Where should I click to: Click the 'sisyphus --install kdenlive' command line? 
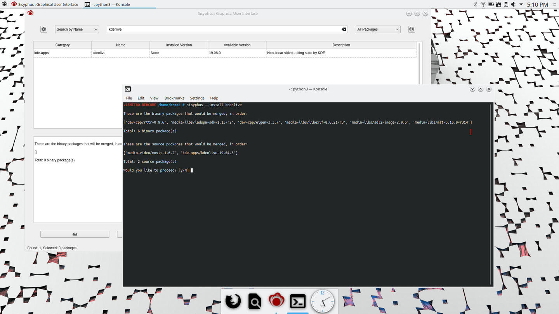point(214,105)
